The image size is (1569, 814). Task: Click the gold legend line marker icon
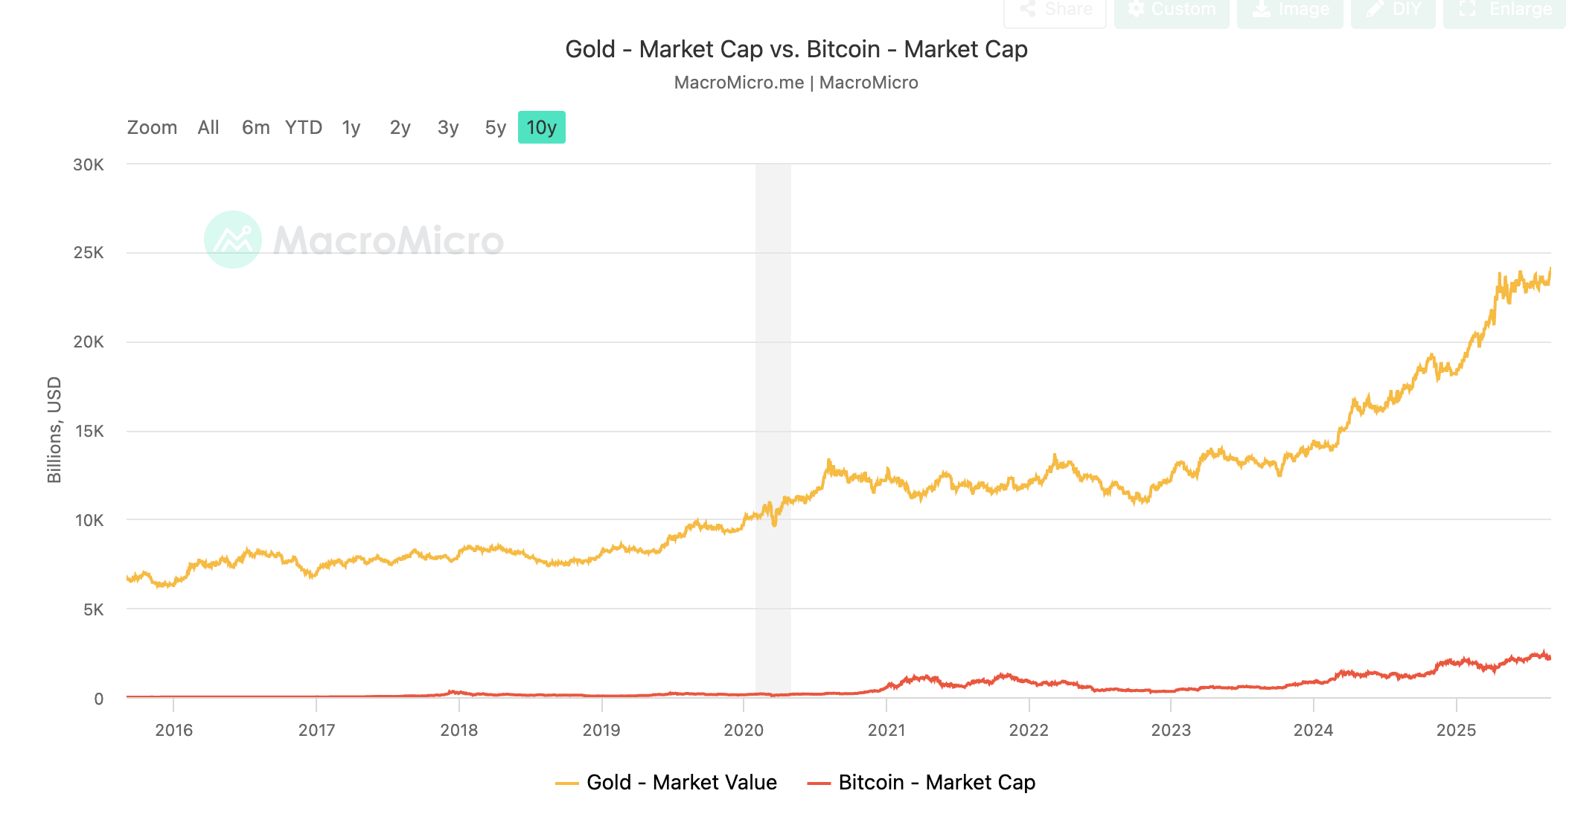pos(566,783)
